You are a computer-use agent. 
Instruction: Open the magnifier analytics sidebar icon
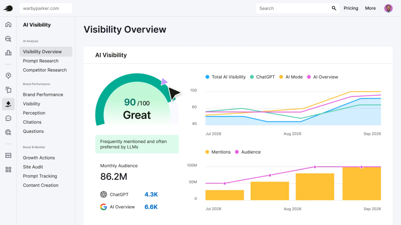click(8, 39)
